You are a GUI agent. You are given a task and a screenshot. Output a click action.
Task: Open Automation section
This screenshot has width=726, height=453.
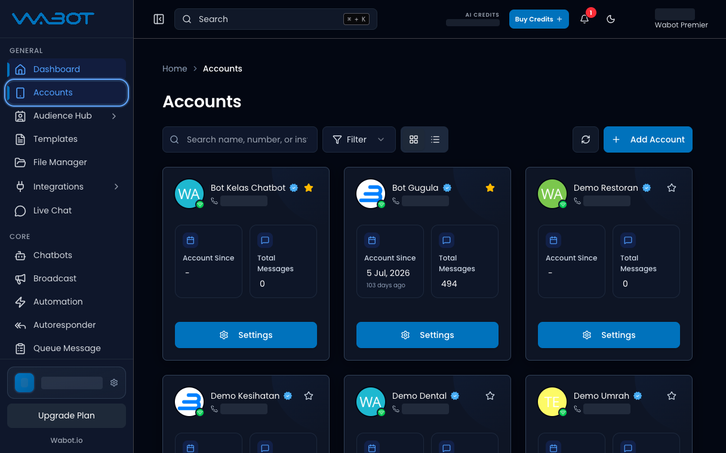[x=66, y=302]
